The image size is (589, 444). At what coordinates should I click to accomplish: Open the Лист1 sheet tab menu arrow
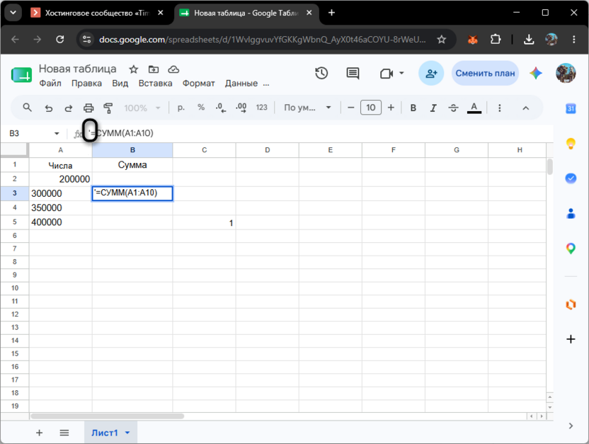point(127,433)
